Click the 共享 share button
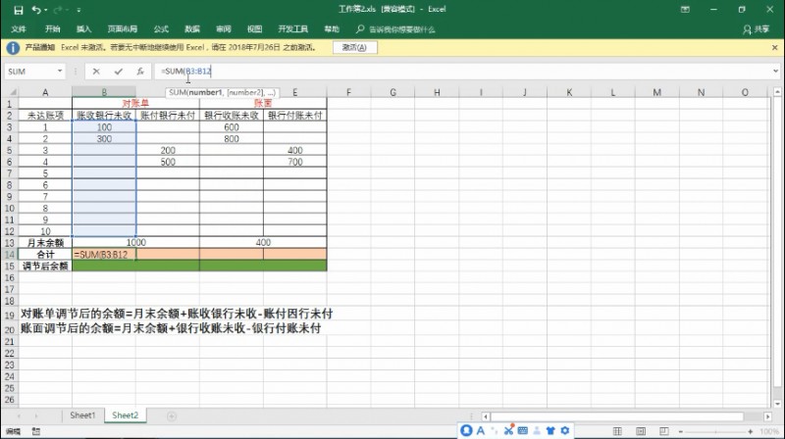 tap(756, 29)
